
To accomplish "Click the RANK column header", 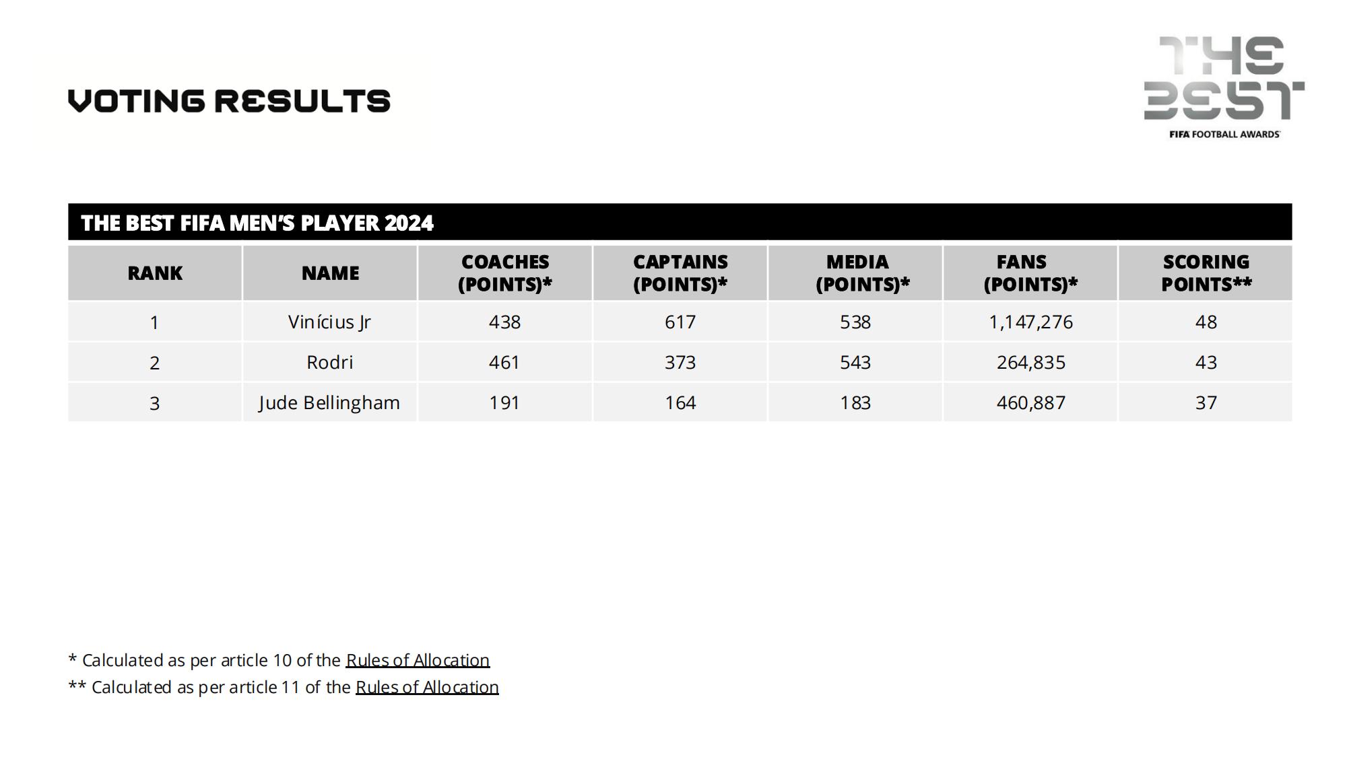I will [x=155, y=273].
